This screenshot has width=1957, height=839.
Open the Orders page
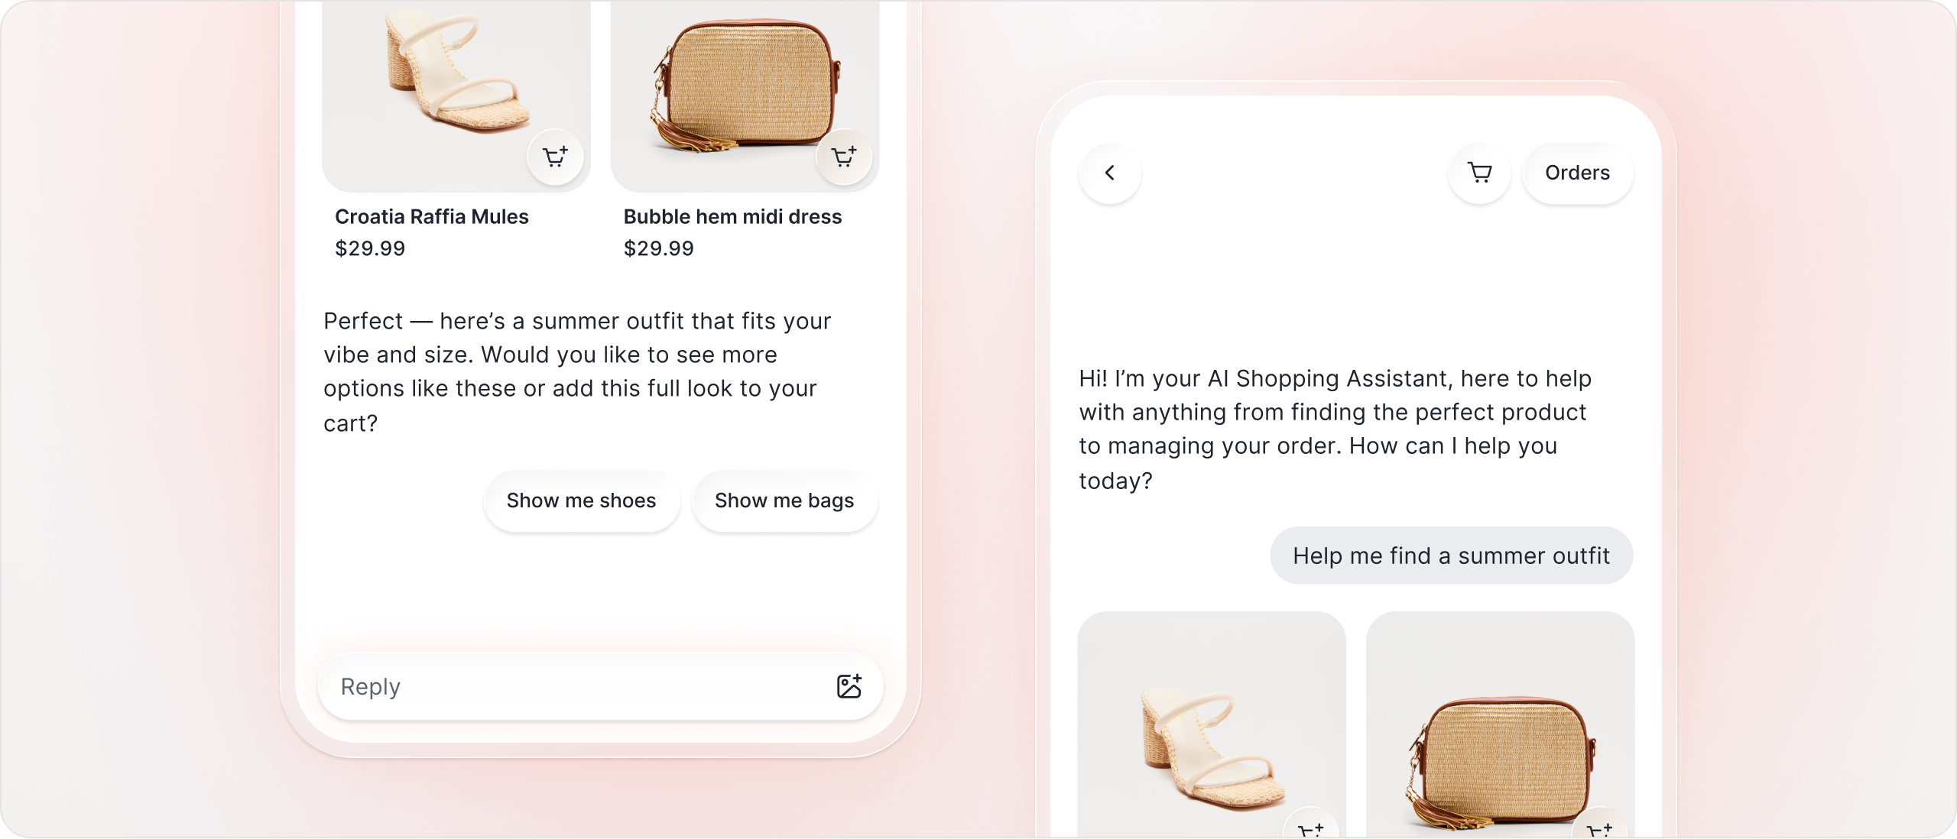click(1577, 173)
